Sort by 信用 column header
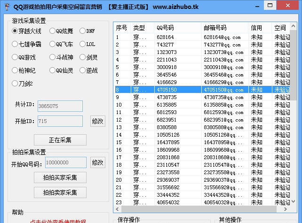This screenshot has height=223, width=302. click(x=260, y=28)
